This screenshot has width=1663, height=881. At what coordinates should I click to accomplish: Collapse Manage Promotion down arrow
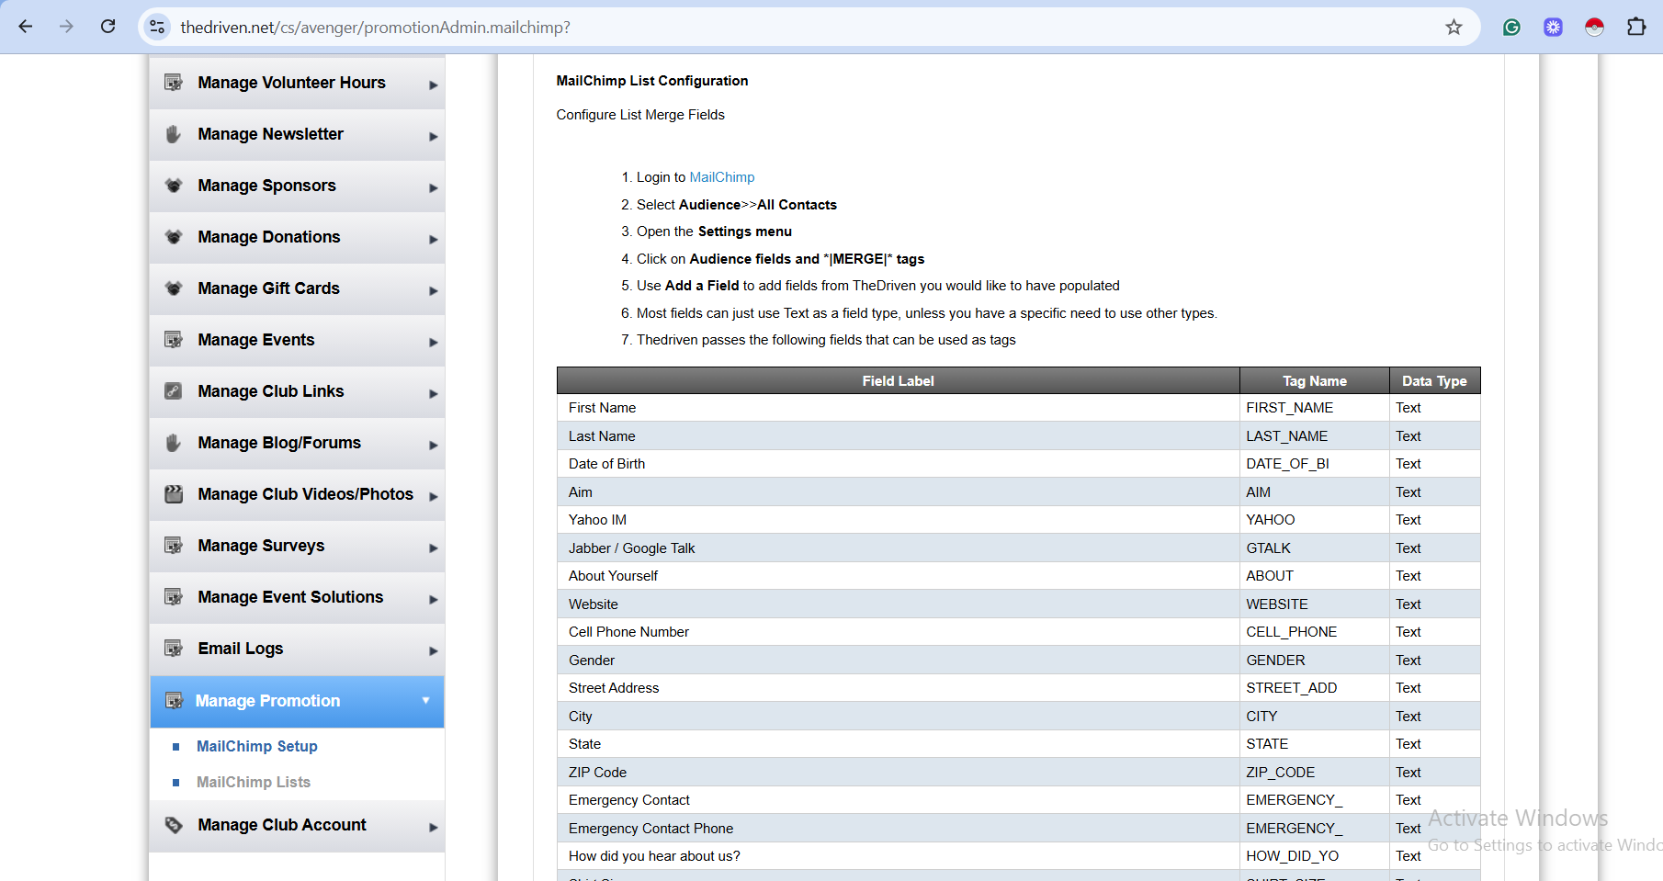[425, 700]
